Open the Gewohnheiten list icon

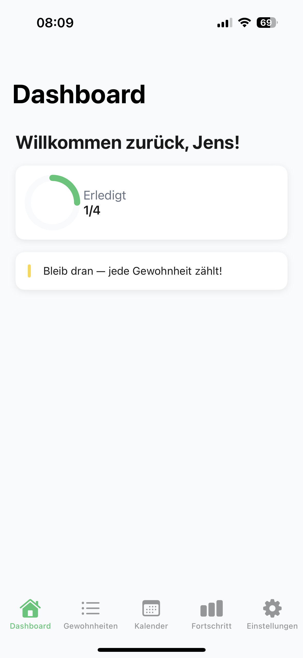pyautogui.click(x=90, y=608)
